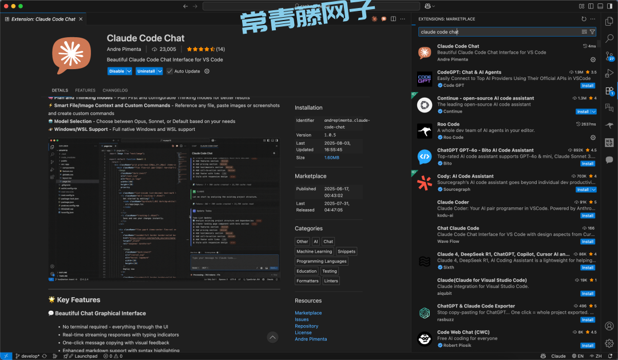Refresh the Extensions Marketplace list
618x360 pixels.
click(x=584, y=19)
